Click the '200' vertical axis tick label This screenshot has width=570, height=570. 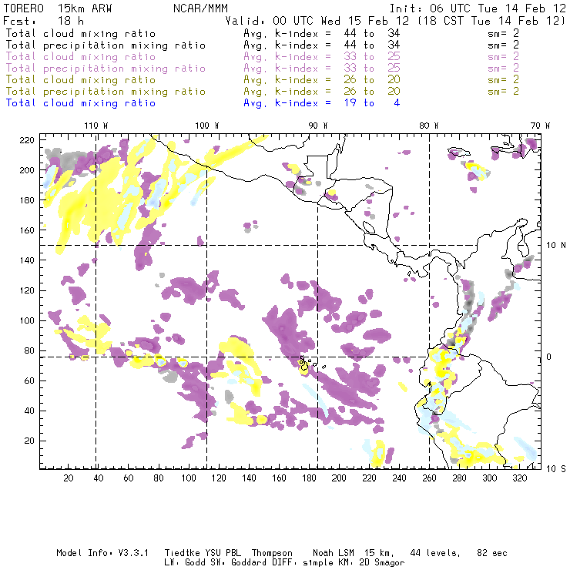(27, 170)
